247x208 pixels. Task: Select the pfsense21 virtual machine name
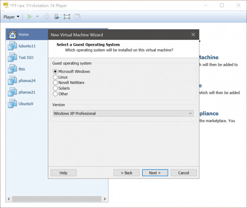(27, 92)
